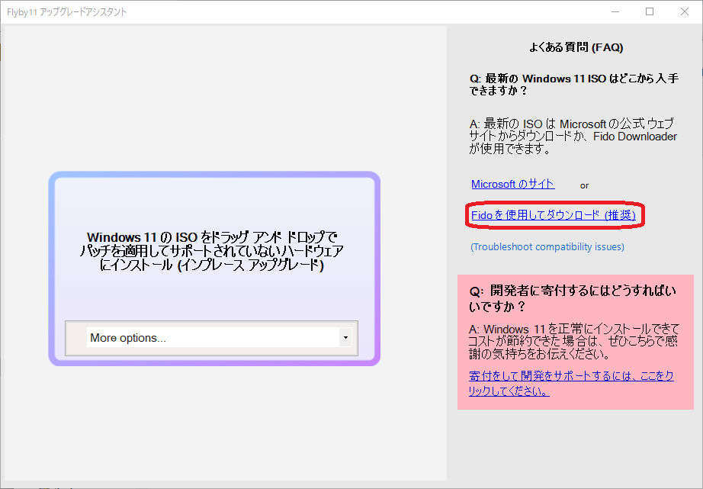Select answer text mentioning Fido Downloader

pyautogui.click(x=573, y=136)
